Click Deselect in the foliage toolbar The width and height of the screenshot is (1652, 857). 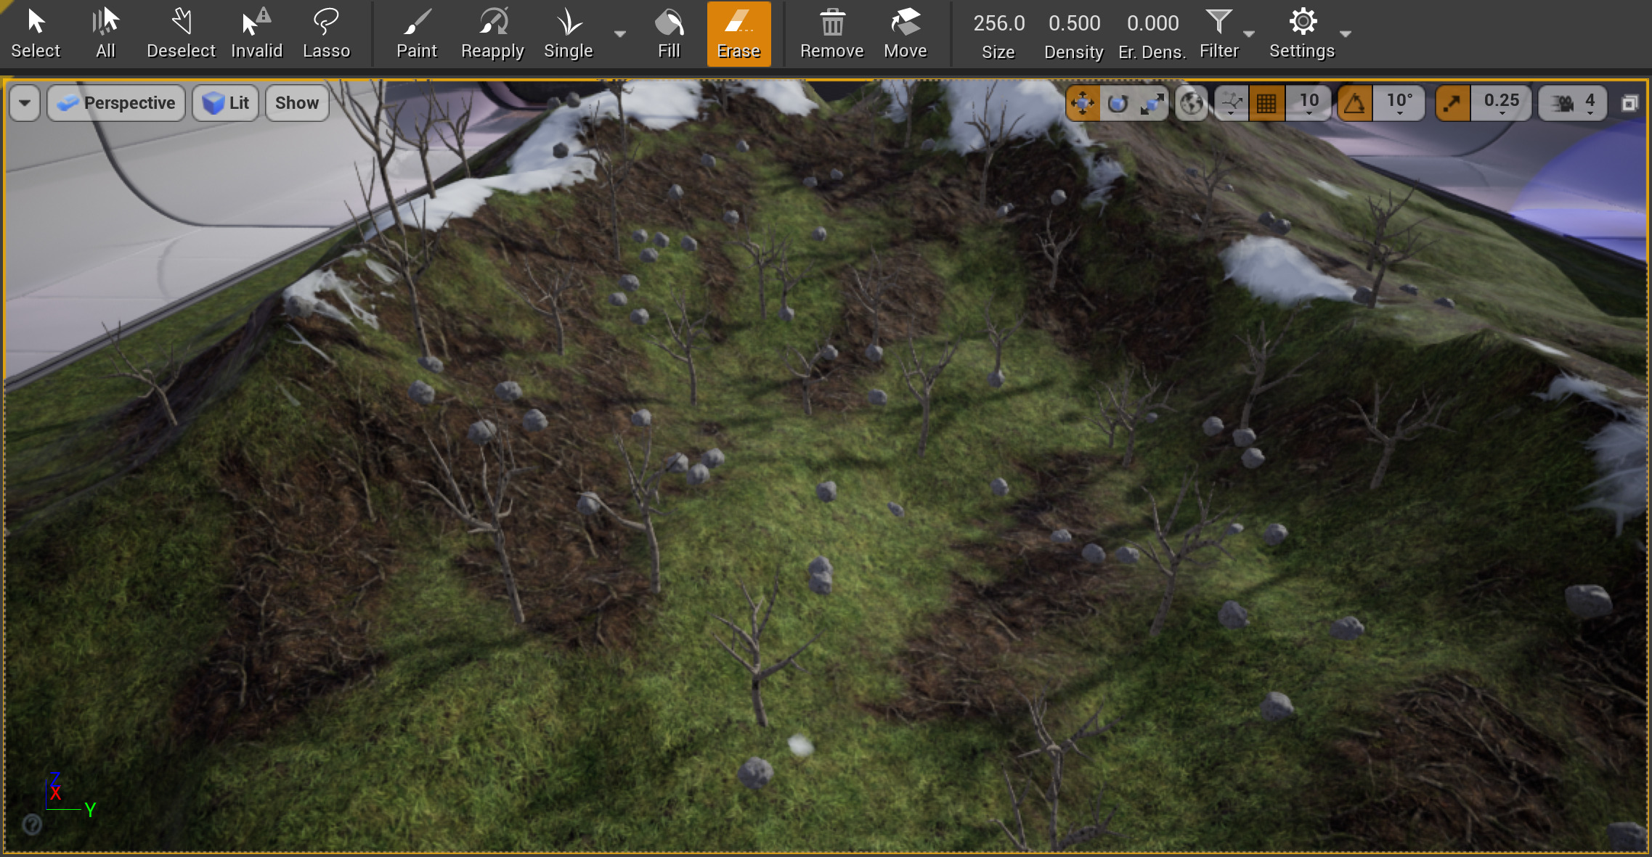tap(181, 33)
